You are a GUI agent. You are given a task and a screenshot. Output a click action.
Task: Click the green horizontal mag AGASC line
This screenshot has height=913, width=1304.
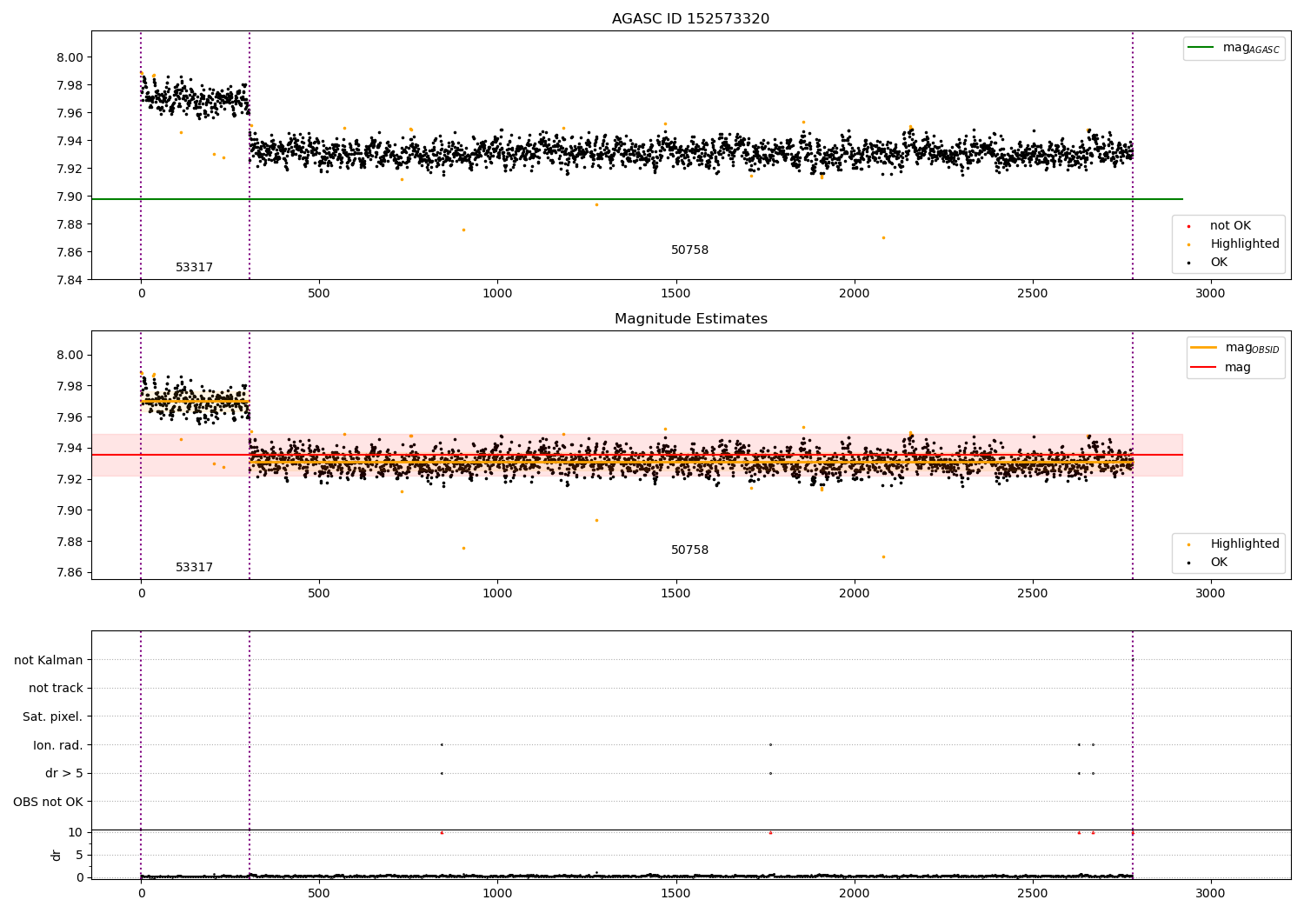point(637,199)
